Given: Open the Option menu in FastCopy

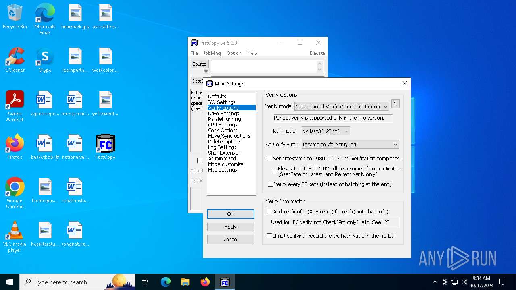Looking at the screenshot, I should coord(234,53).
